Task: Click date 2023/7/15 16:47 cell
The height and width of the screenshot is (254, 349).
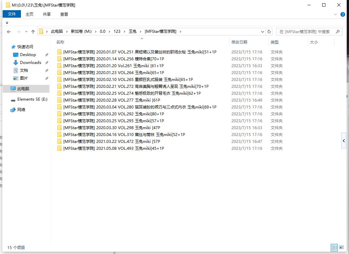Action: (247, 142)
